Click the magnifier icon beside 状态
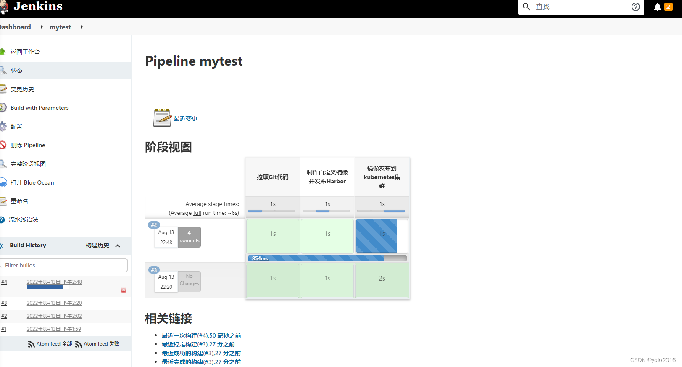This screenshot has width=682, height=367. (x=3, y=70)
